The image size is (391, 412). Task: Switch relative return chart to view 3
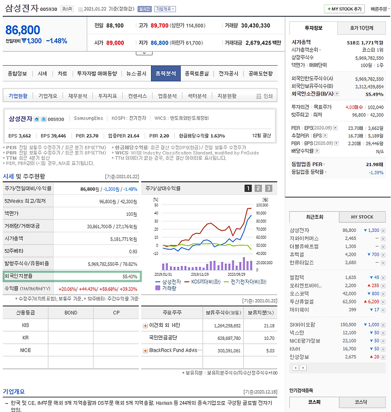tap(268, 188)
